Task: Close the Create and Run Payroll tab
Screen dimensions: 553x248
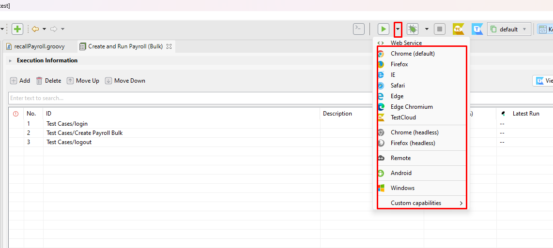Action: coord(169,46)
